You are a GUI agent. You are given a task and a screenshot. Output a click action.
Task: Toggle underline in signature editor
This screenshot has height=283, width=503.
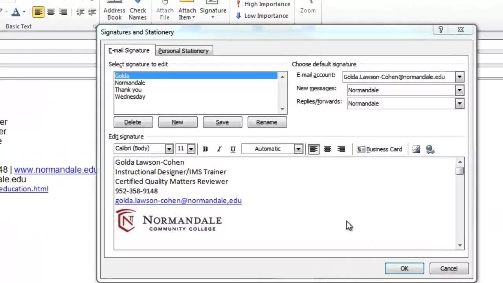pyautogui.click(x=233, y=149)
